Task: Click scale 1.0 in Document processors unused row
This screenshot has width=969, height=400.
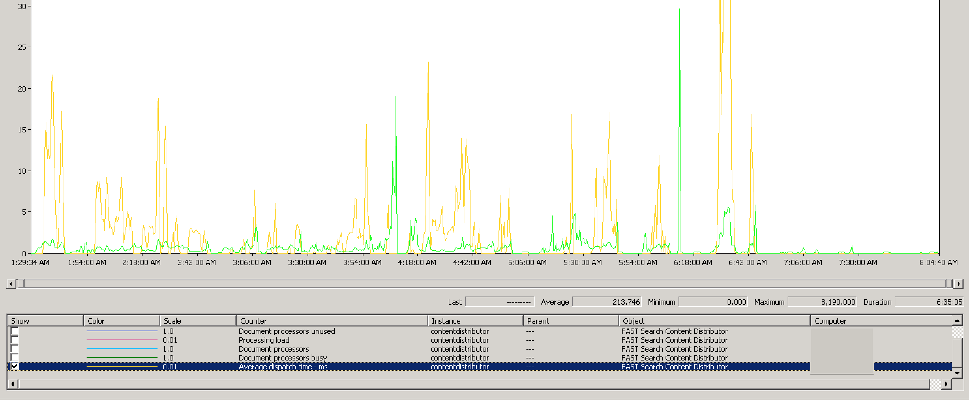Action: coord(168,331)
